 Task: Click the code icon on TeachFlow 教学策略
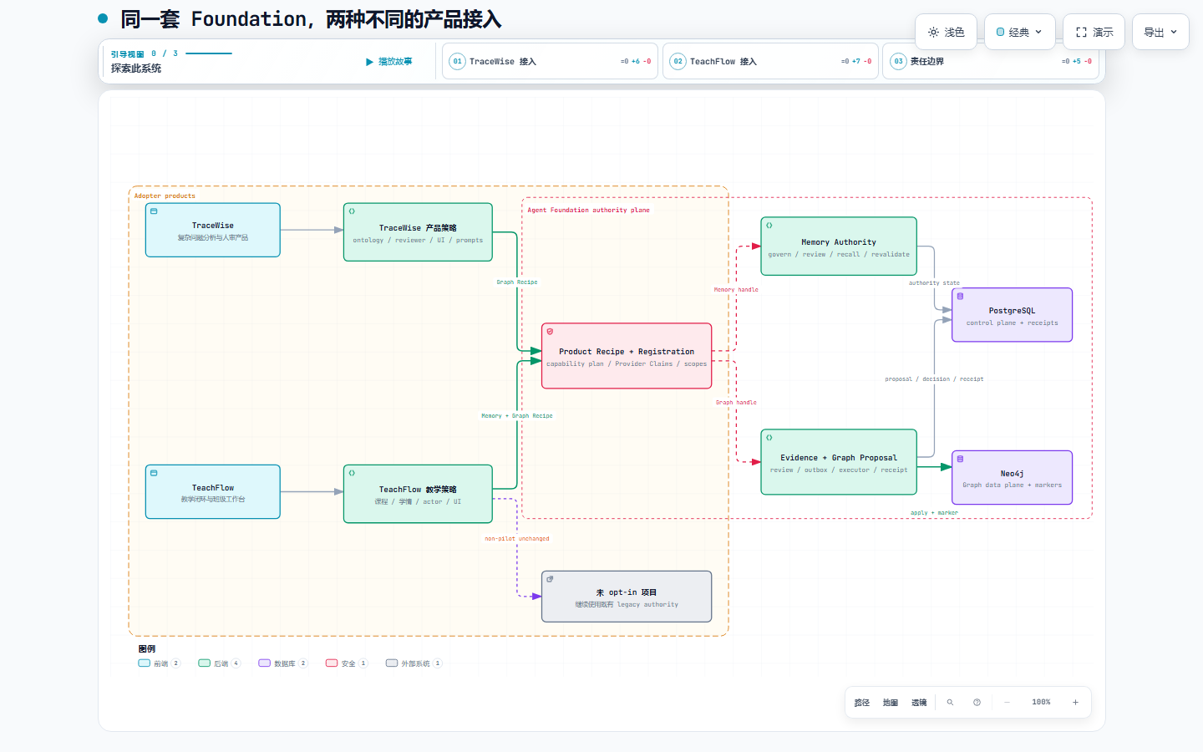tap(352, 473)
